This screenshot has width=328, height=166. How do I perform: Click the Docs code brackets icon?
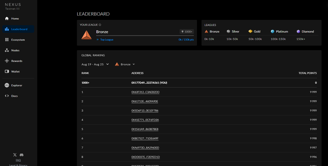pyautogui.click(x=7, y=96)
